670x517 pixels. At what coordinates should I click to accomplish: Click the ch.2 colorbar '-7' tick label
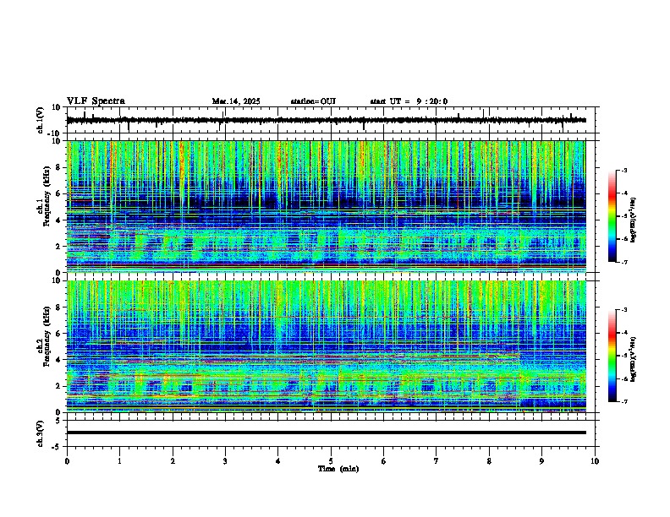click(623, 401)
